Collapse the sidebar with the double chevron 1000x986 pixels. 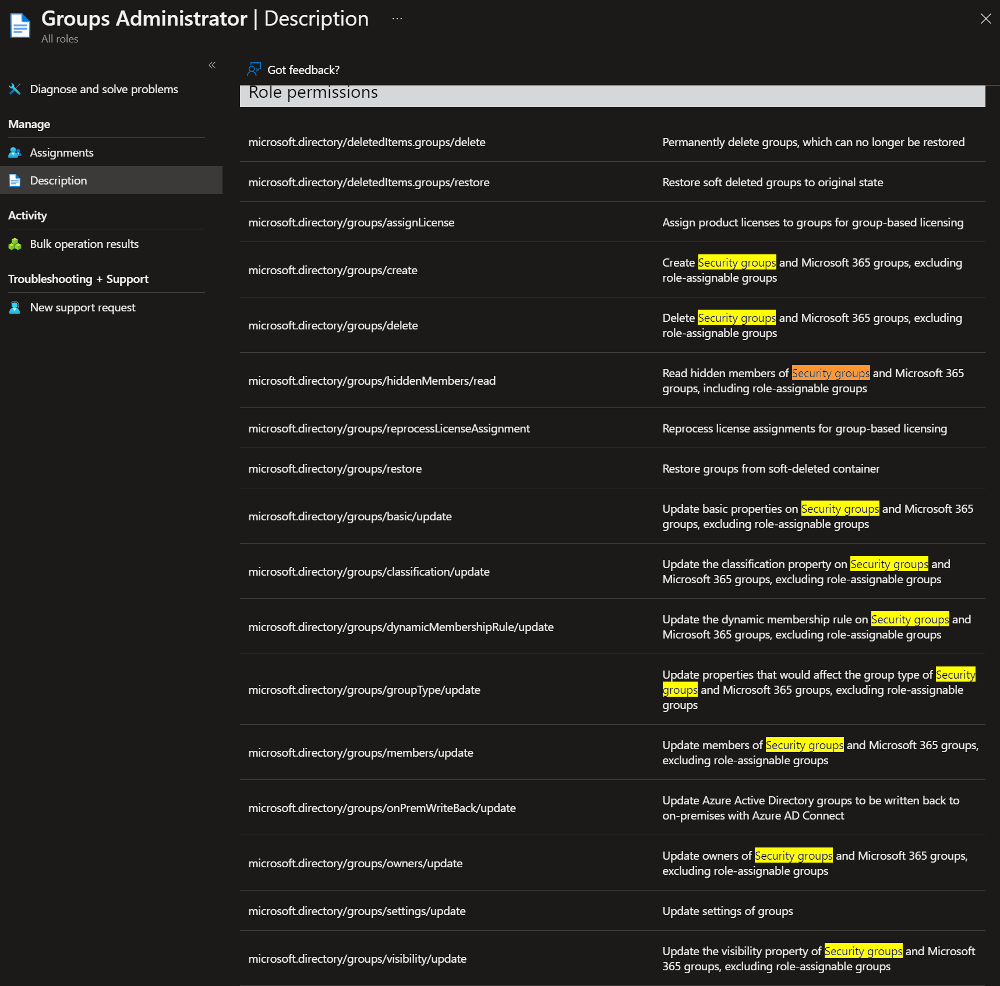coord(212,65)
